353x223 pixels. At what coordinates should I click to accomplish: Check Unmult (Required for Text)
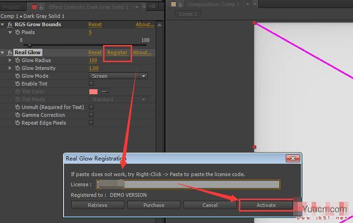[91, 107]
